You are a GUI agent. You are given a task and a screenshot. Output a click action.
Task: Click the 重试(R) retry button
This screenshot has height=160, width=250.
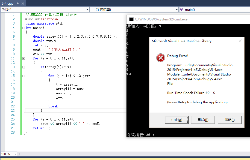[x=203, y=120]
